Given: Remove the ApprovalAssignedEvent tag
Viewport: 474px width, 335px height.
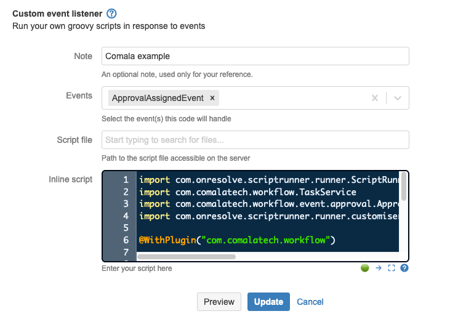Looking at the screenshot, I should (212, 98).
